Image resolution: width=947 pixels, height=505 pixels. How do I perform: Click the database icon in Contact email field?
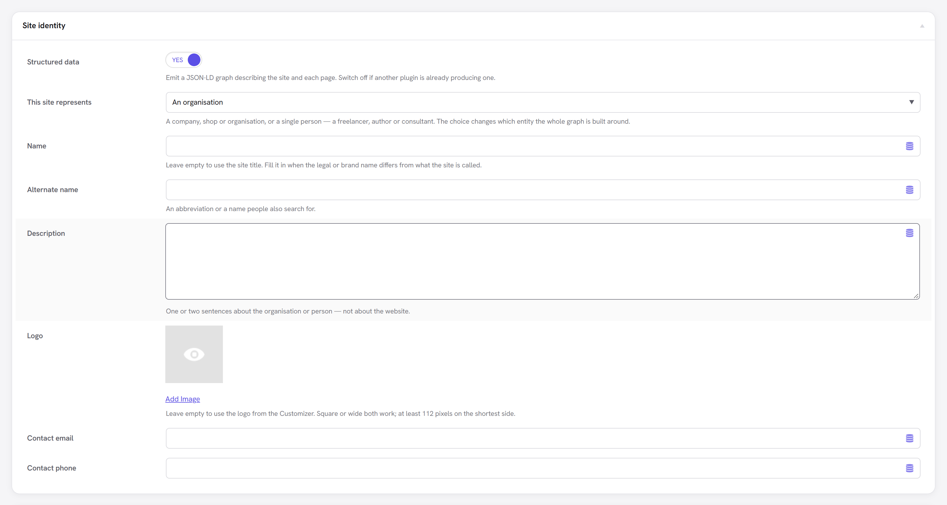[910, 438]
